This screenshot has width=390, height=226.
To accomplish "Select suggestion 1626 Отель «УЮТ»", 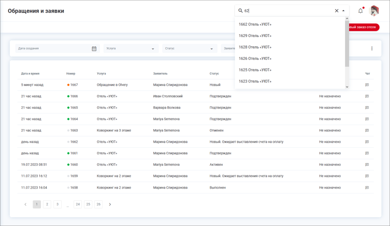I will (x=255, y=58).
